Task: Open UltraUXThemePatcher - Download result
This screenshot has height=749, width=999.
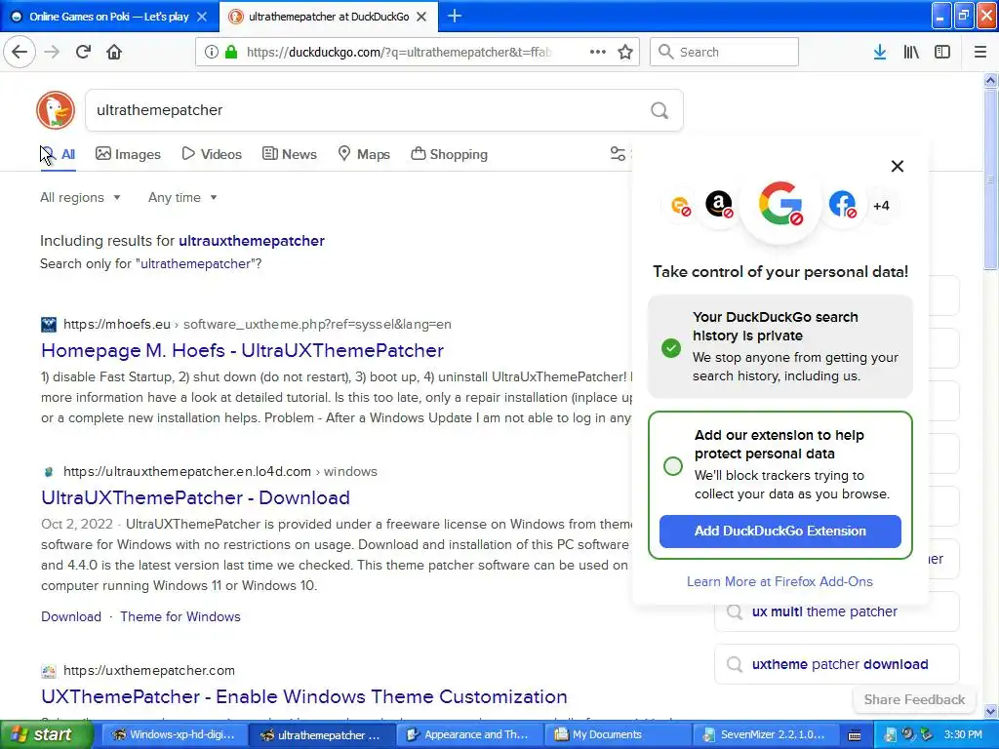Action: tap(195, 497)
